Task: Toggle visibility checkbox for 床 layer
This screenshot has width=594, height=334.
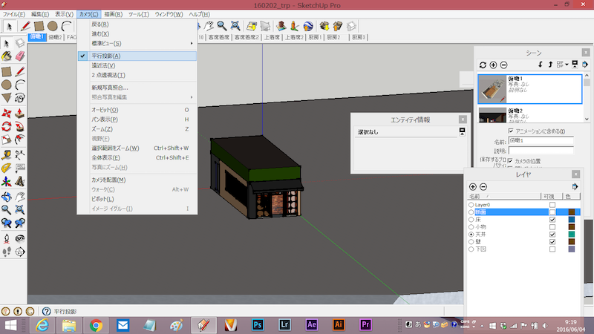Action: click(552, 220)
